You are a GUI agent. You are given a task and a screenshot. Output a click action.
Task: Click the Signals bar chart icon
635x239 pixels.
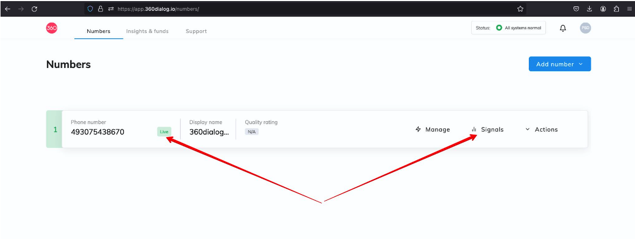474,129
